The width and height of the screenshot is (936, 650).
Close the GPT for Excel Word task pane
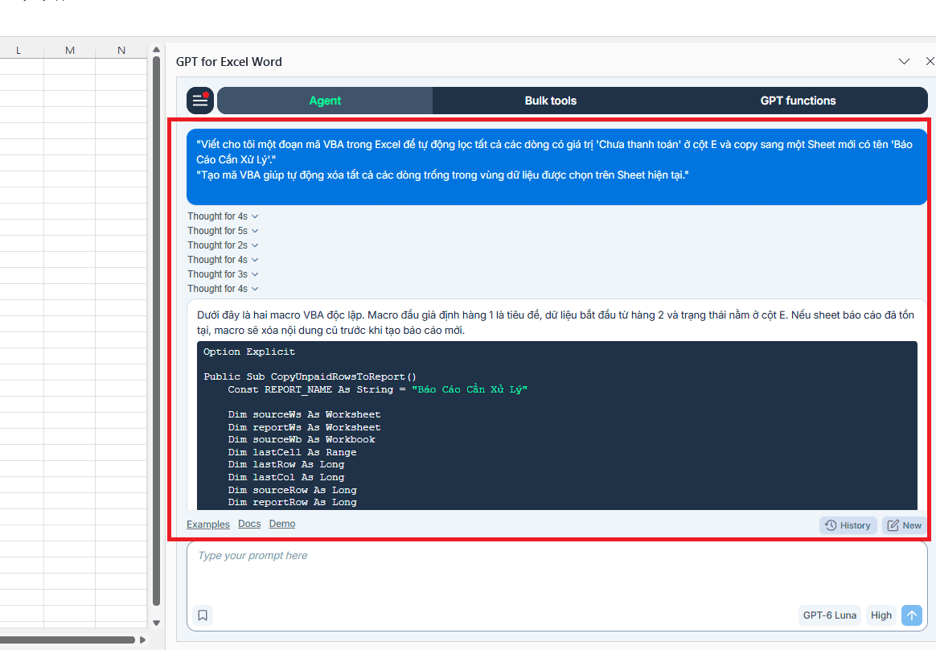coord(930,61)
